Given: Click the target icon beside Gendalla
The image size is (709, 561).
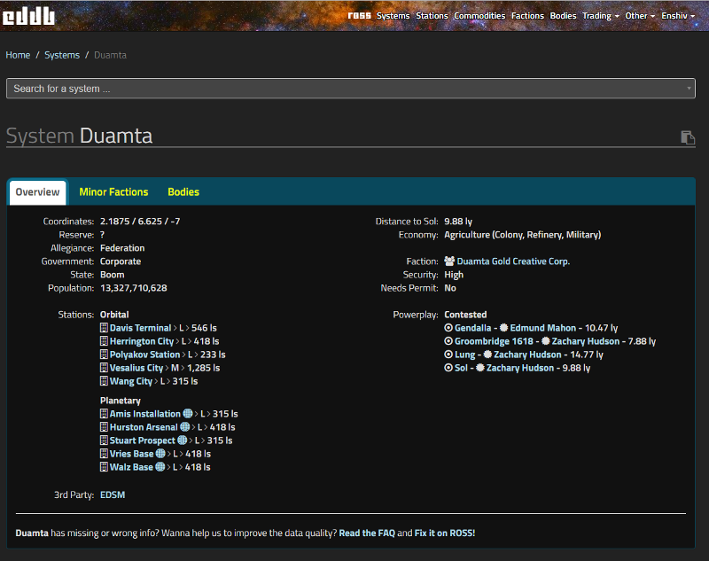Looking at the screenshot, I should (448, 328).
